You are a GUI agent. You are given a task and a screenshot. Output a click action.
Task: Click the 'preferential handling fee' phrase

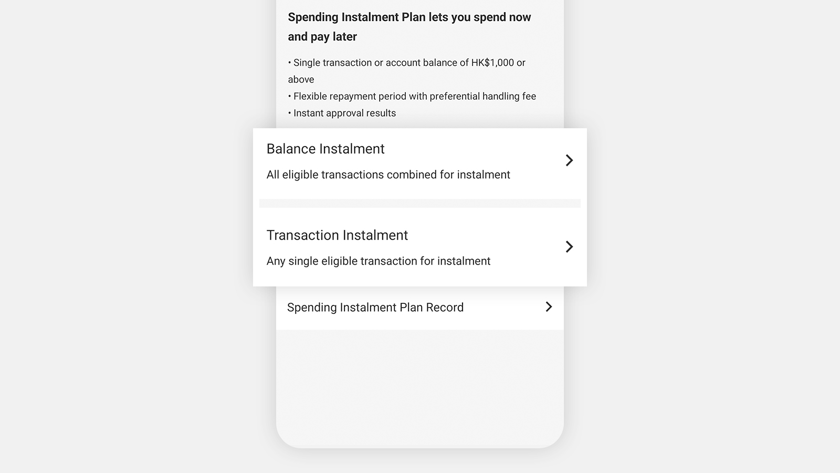(483, 96)
